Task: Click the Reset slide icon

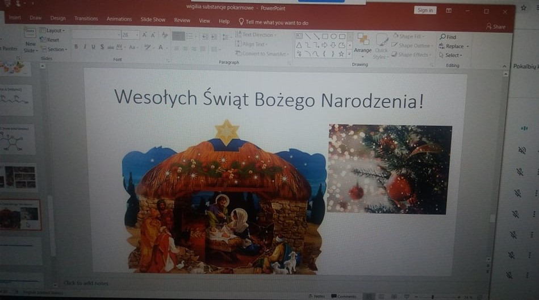Action: (x=44, y=40)
